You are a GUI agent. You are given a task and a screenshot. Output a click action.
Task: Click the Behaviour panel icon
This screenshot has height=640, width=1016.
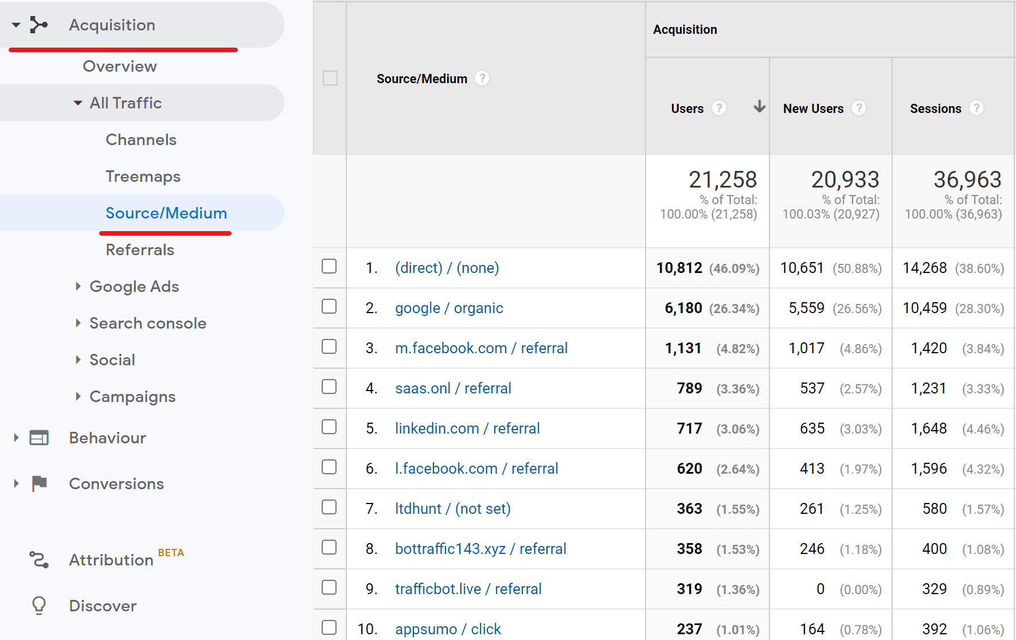pos(39,438)
